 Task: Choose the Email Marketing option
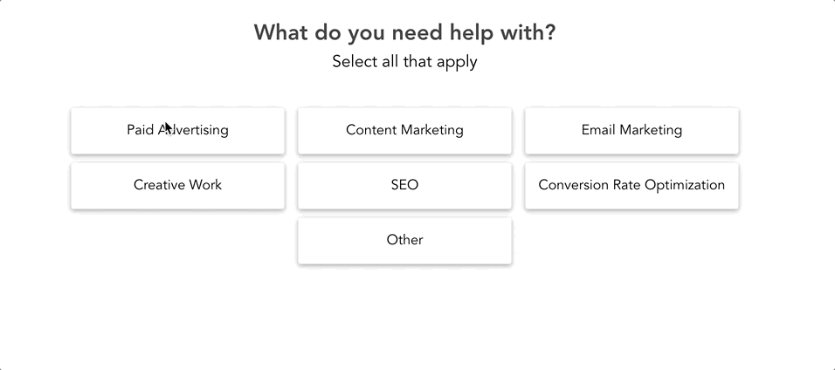click(x=631, y=130)
